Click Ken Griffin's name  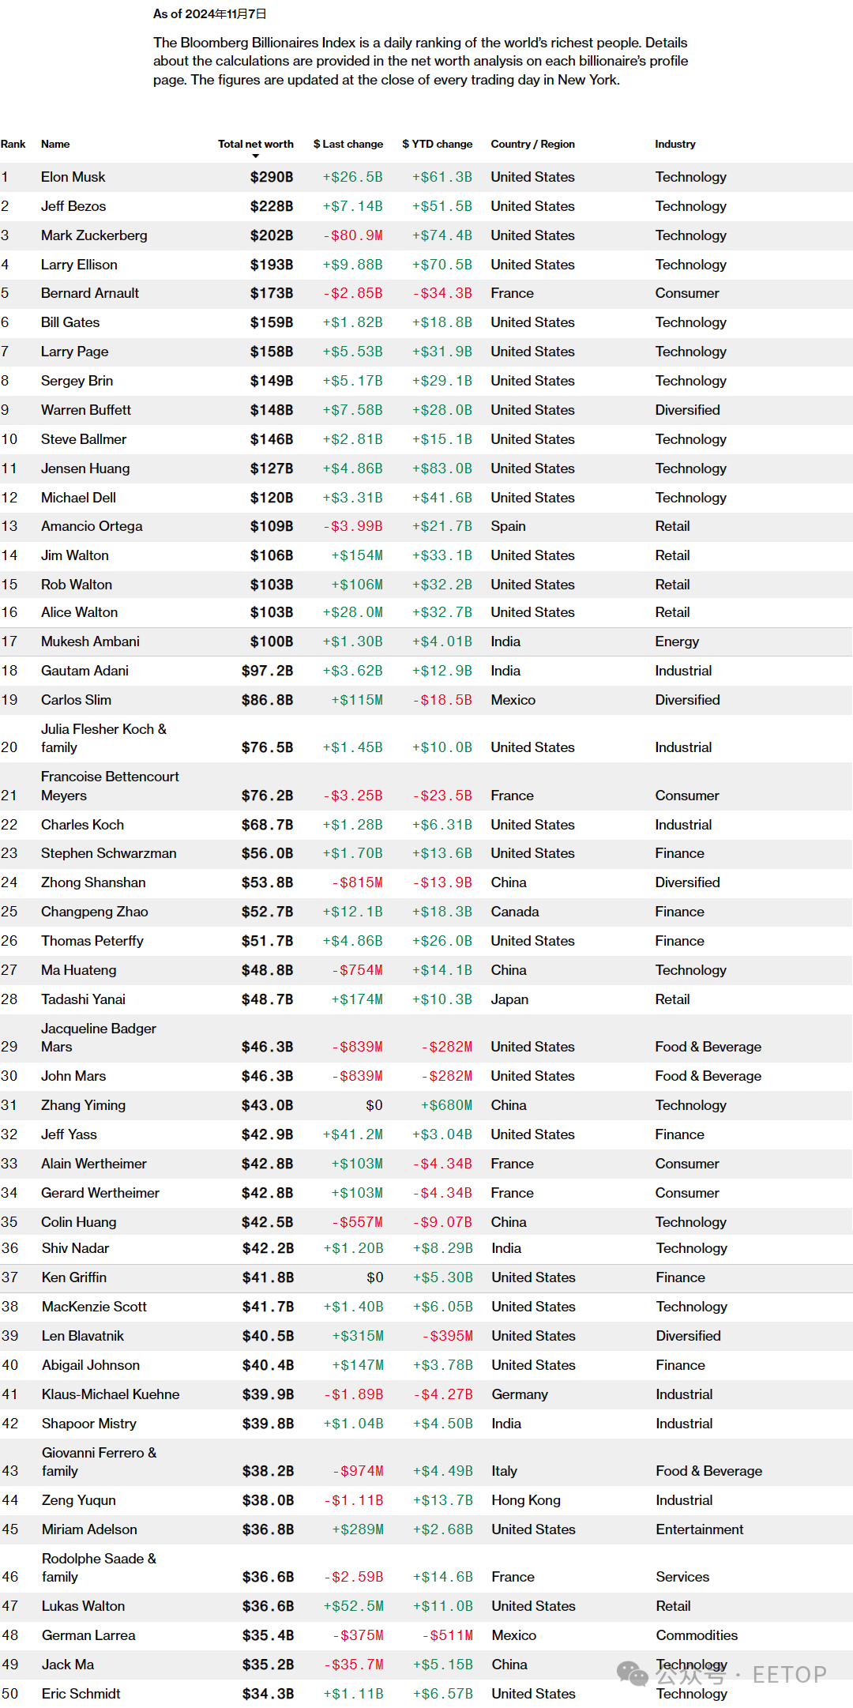pos(74,1277)
